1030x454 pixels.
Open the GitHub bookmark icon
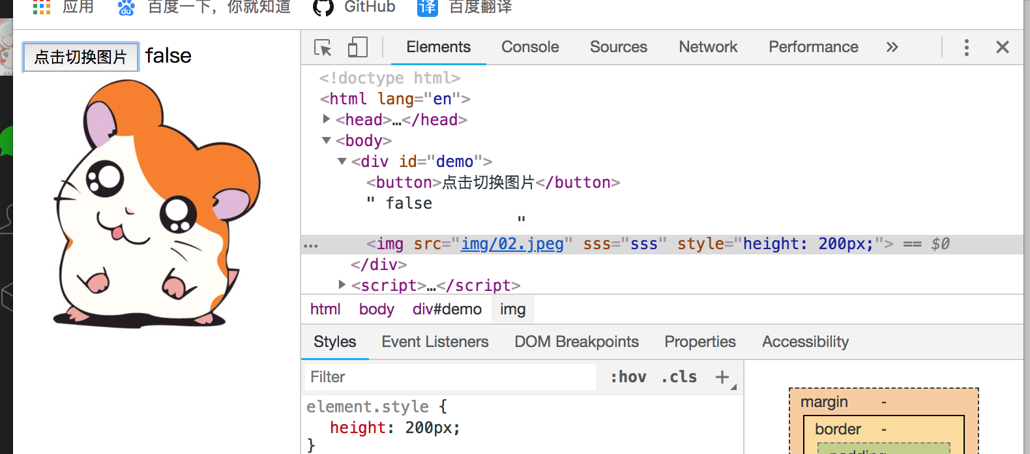(323, 7)
